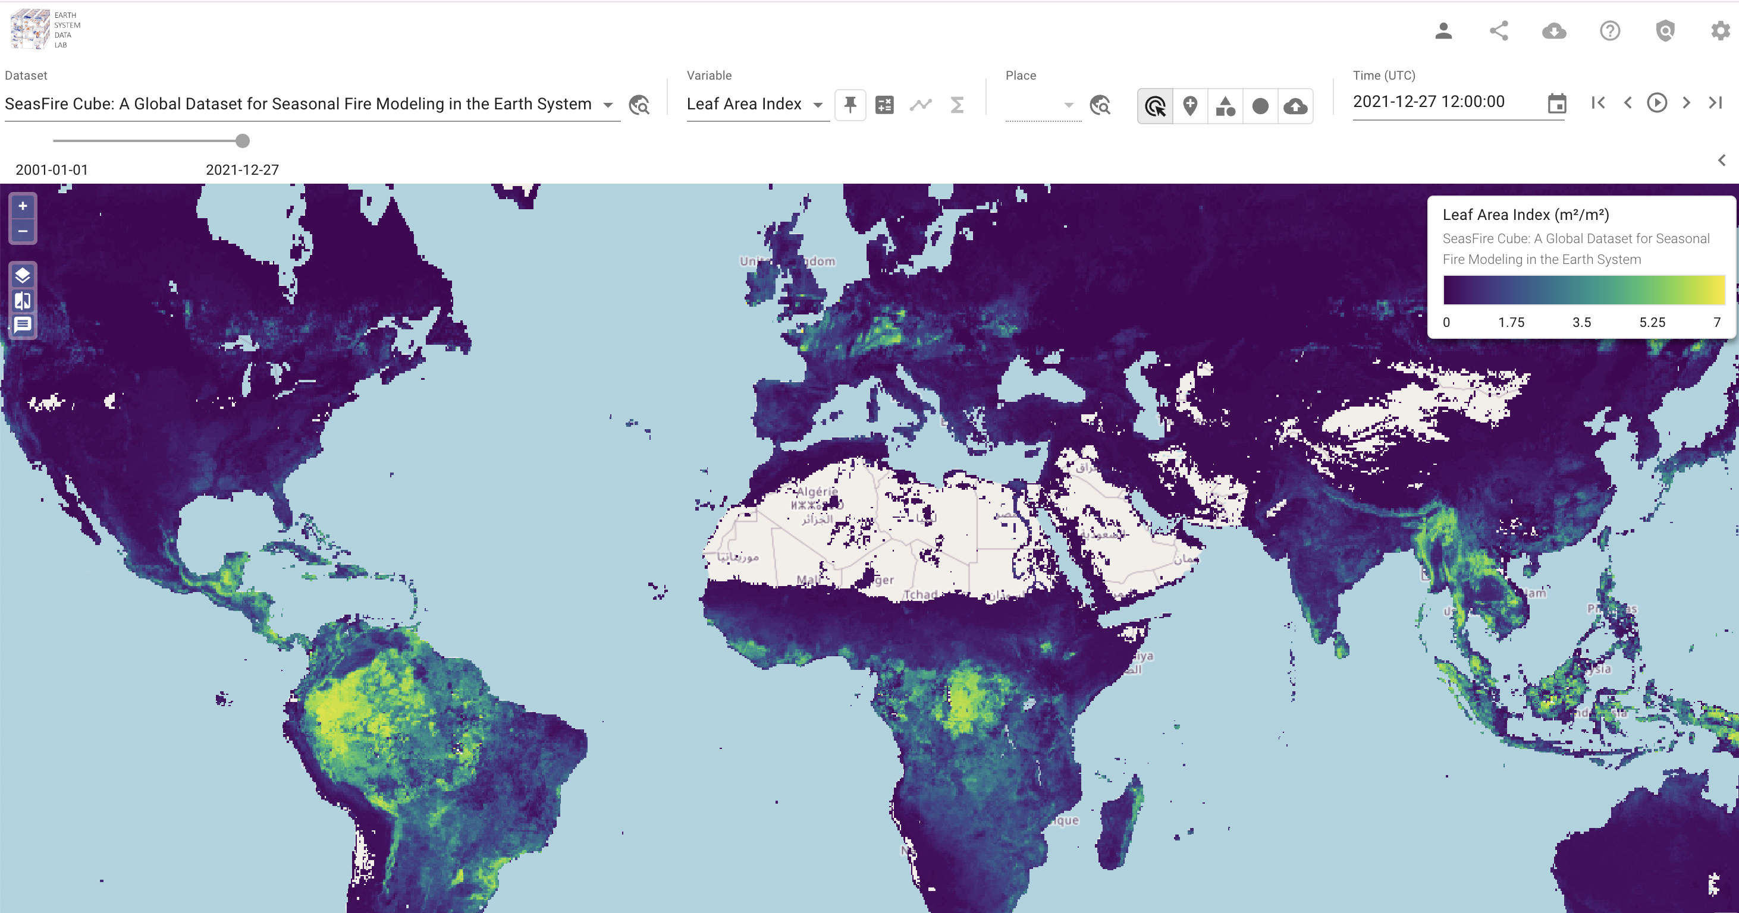
Task: Open the Leaf Area Index variable dropdown
Action: [818, 105]
